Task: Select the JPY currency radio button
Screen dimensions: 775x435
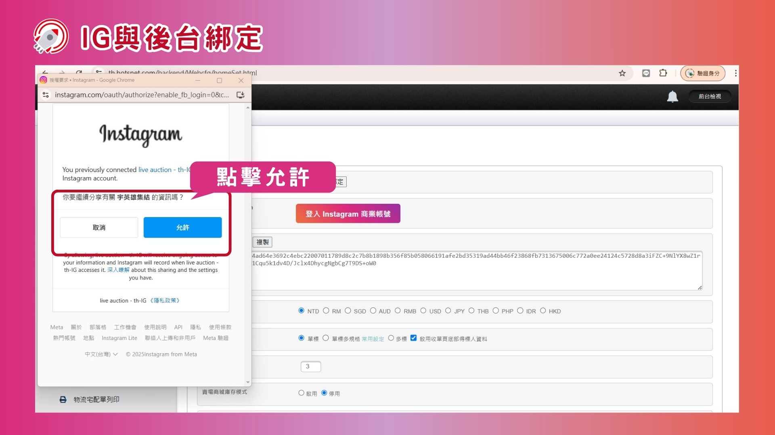Action: [448, 311]
